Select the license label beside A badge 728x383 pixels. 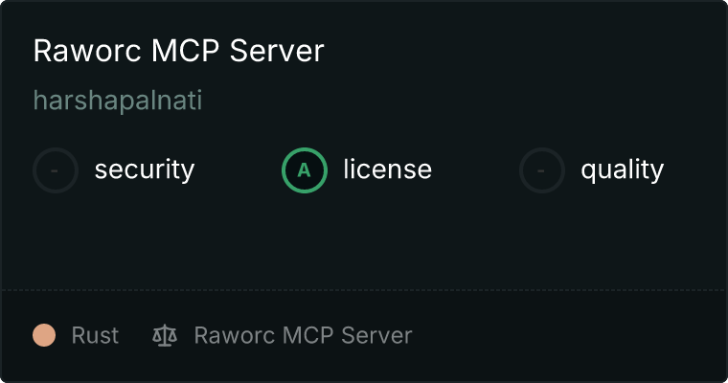[388, 169]
